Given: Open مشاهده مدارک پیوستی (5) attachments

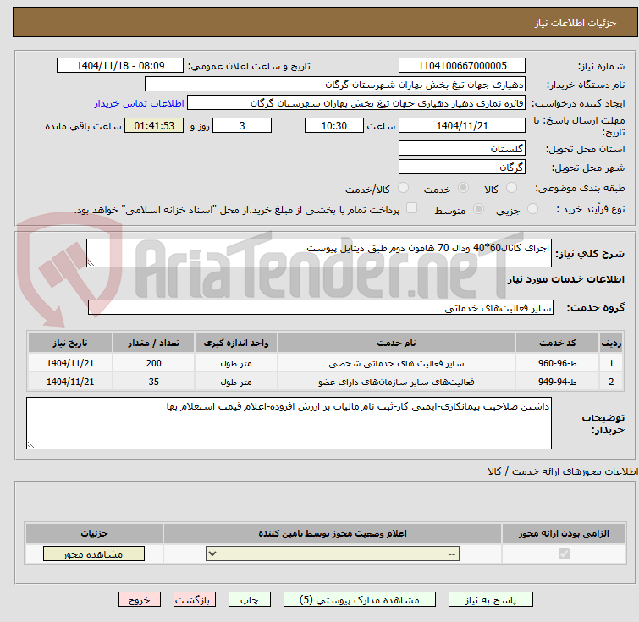Looking at the screenshot, I should pyautogui.click(x=360, y=600).
